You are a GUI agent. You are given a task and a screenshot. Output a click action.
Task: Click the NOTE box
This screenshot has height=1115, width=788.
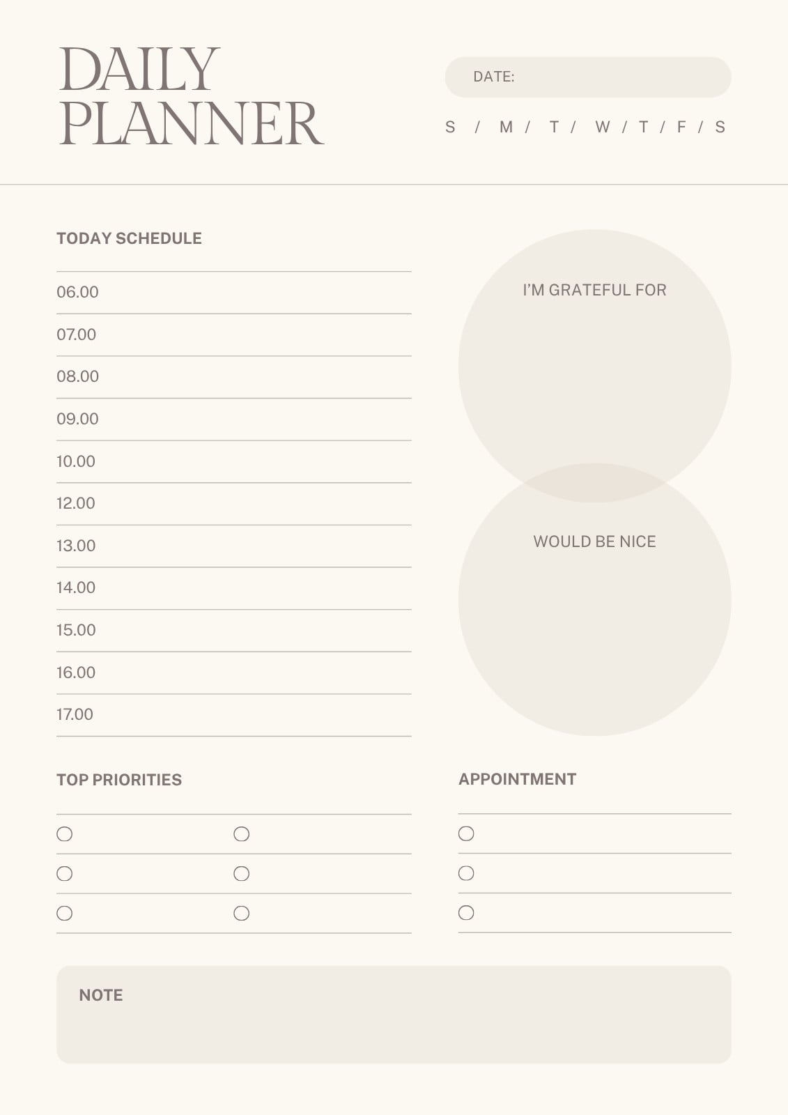pyautogui.click(x=394, y=1015)
